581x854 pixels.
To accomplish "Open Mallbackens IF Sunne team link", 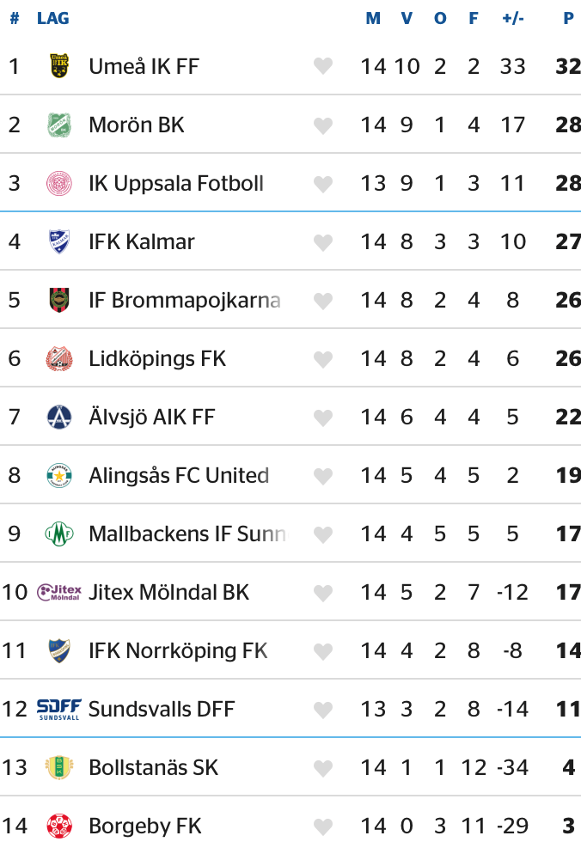I will pos(187,534).
